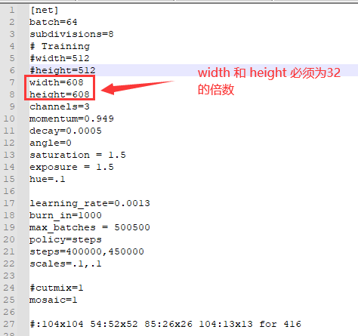The image size is (358, 336).
Task: Click line number 12 in the gutter
Action: coord(9,143)
